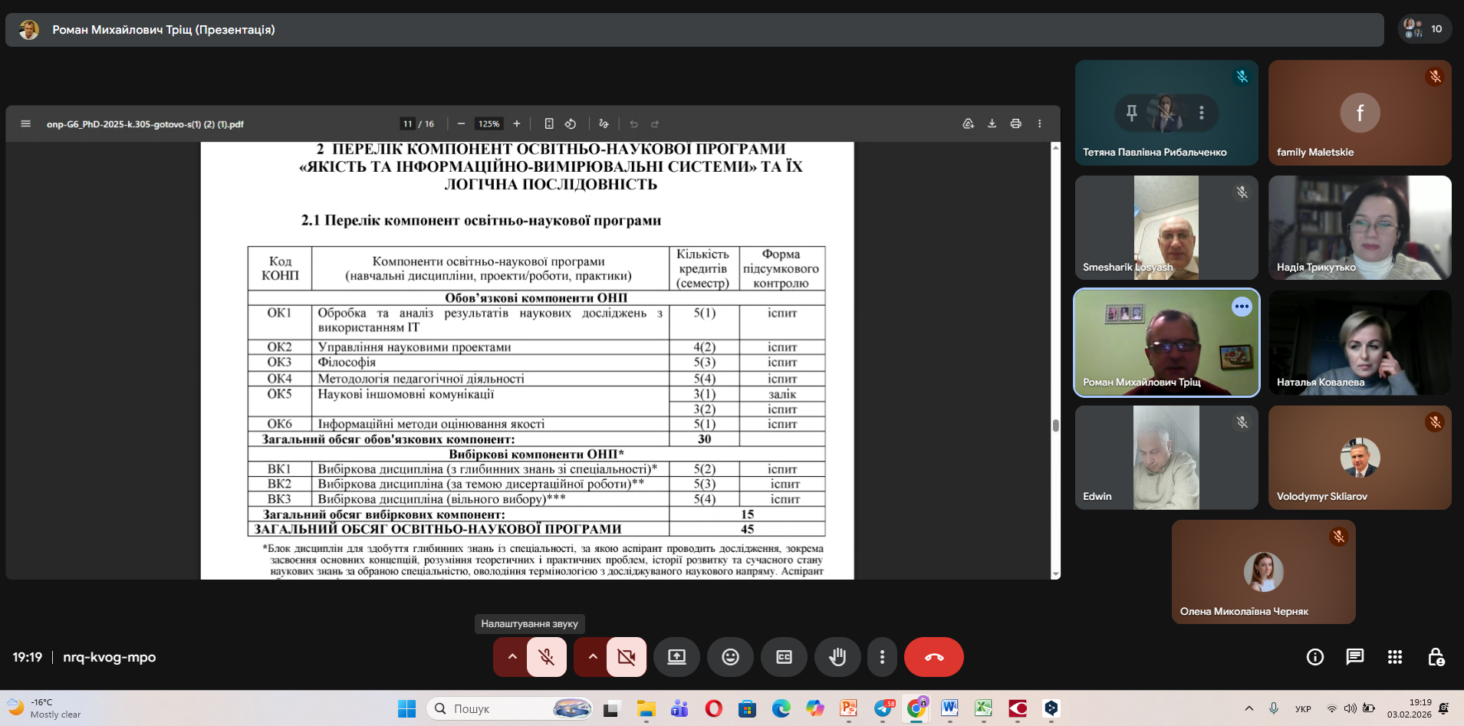The height and width of the screenshot is (726, 1464).
Task: Expand video settings arrow beside camera
Action: pos(592,657)
